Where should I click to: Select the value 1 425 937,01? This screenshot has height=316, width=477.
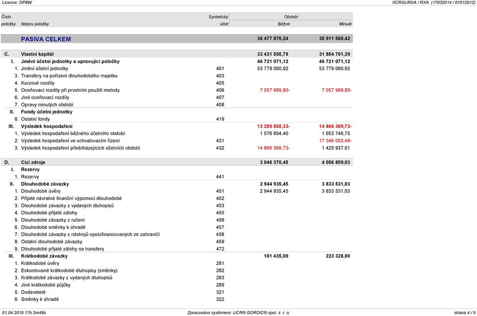point(336,148)
